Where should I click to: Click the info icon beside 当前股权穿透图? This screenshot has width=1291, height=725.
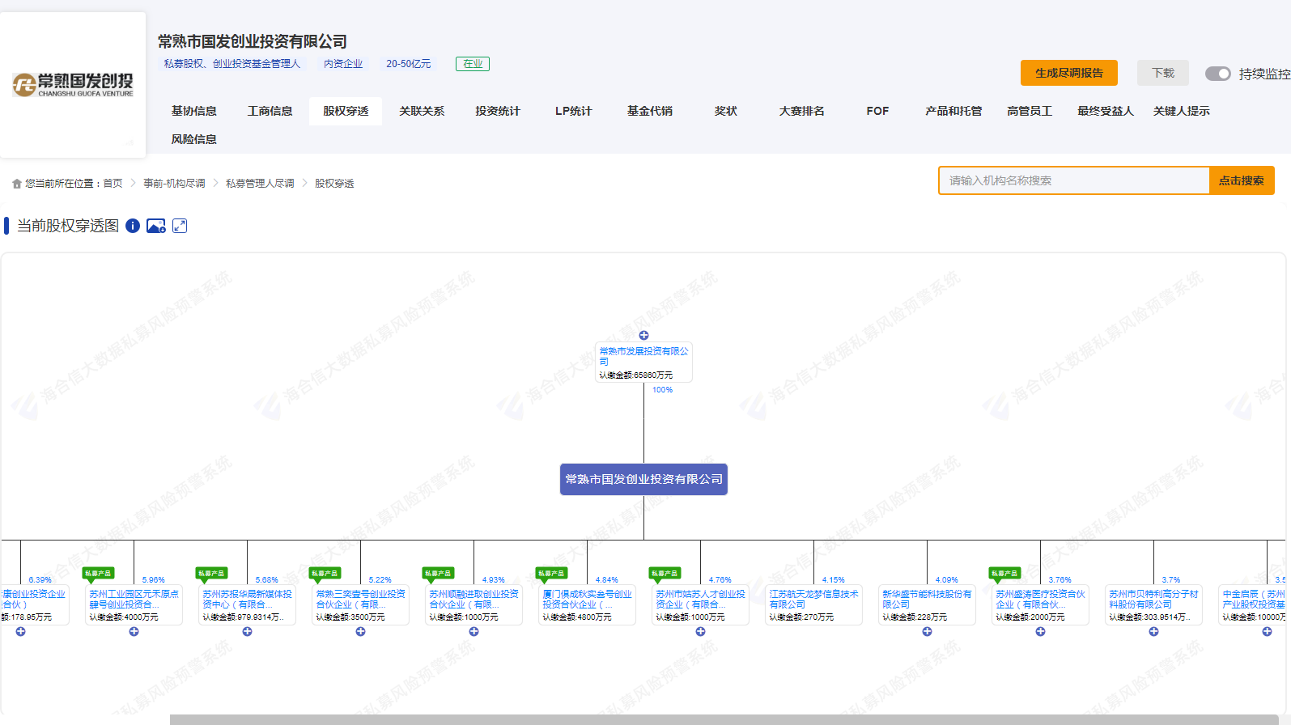coord(133,226)
